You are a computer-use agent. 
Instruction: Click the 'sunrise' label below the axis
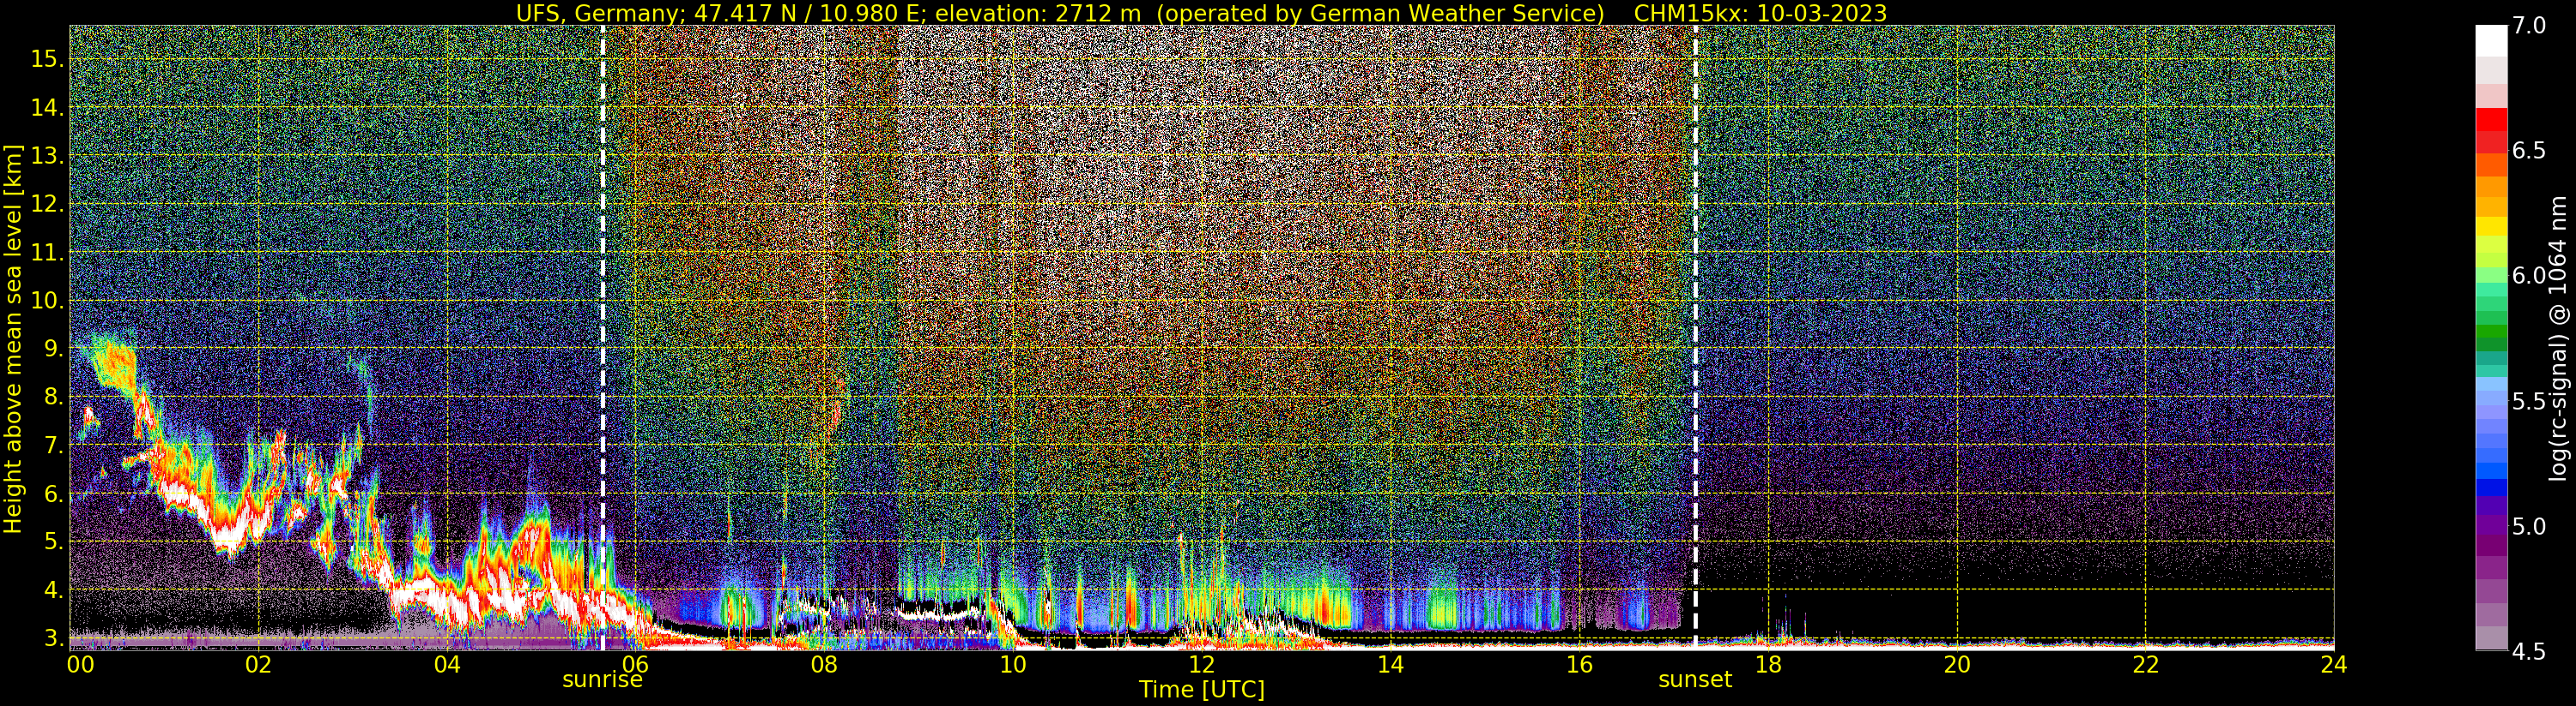coord(602,680)
